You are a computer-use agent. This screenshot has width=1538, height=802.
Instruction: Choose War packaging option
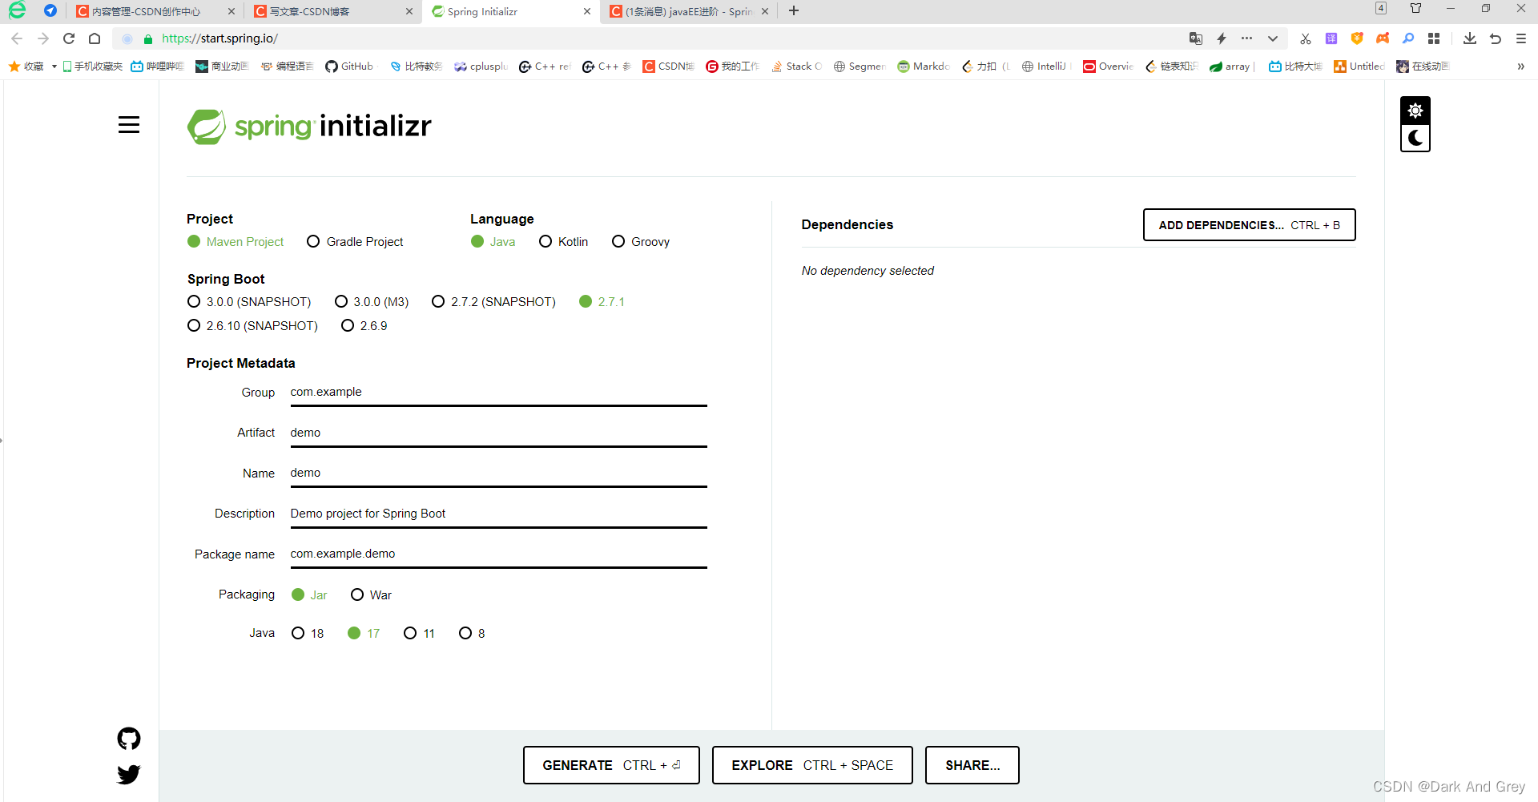(372, 595)
